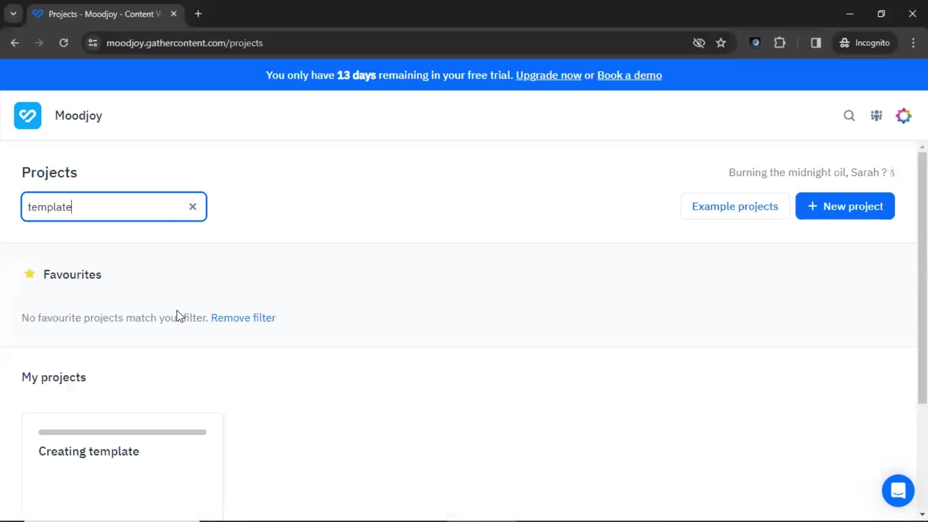
Task: Click the Remove filter link
Action: click(244, 318)
